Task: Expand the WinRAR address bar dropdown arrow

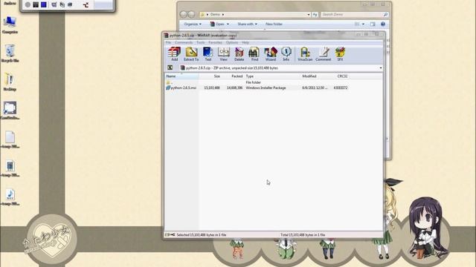Action: pyautogui.click(x=381, y=67)
